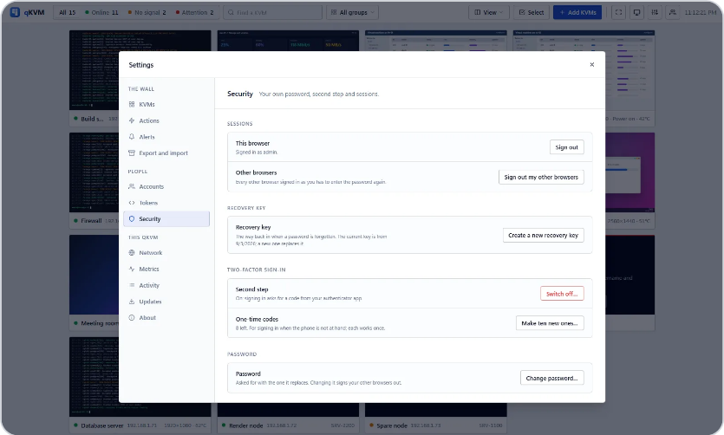Click the KVMs grid icon in sidebar
The width and height of the screenshot is (724, 435).
click(x=132, y=104)
